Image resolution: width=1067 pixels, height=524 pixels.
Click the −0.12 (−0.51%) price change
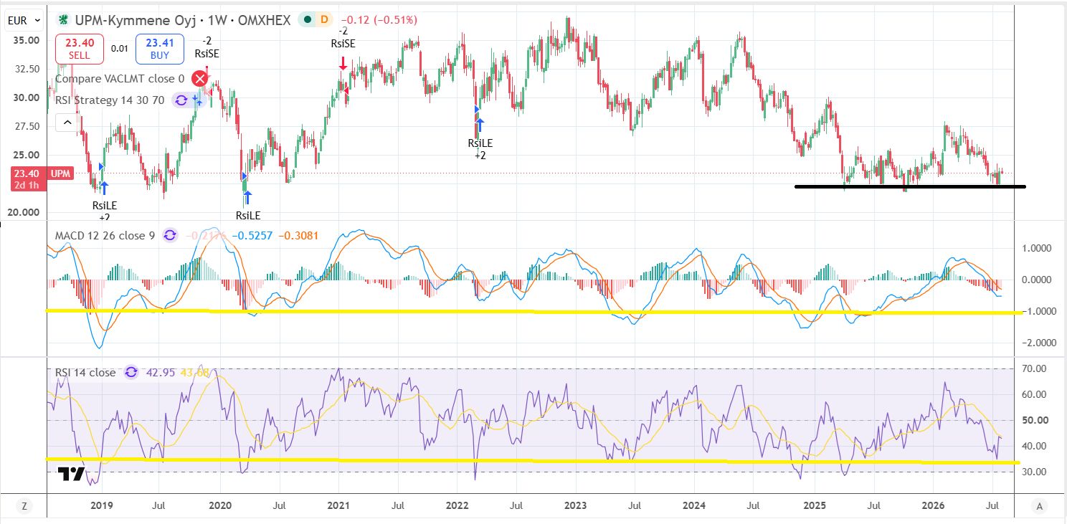click(x=378, y=20)
